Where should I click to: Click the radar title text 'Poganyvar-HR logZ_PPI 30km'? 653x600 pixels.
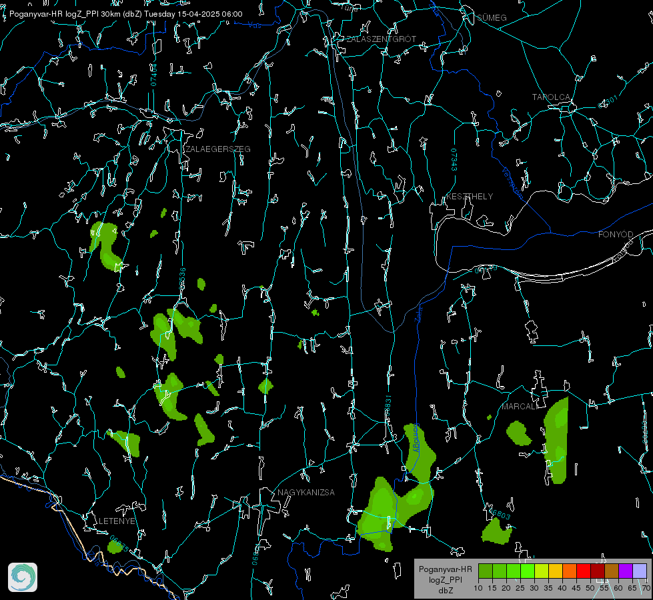(x=65, y=14)
